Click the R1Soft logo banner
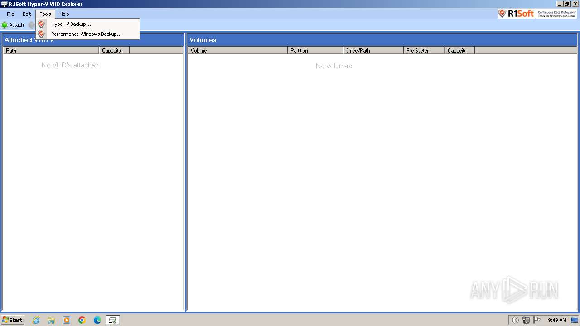 pos(537,14)
